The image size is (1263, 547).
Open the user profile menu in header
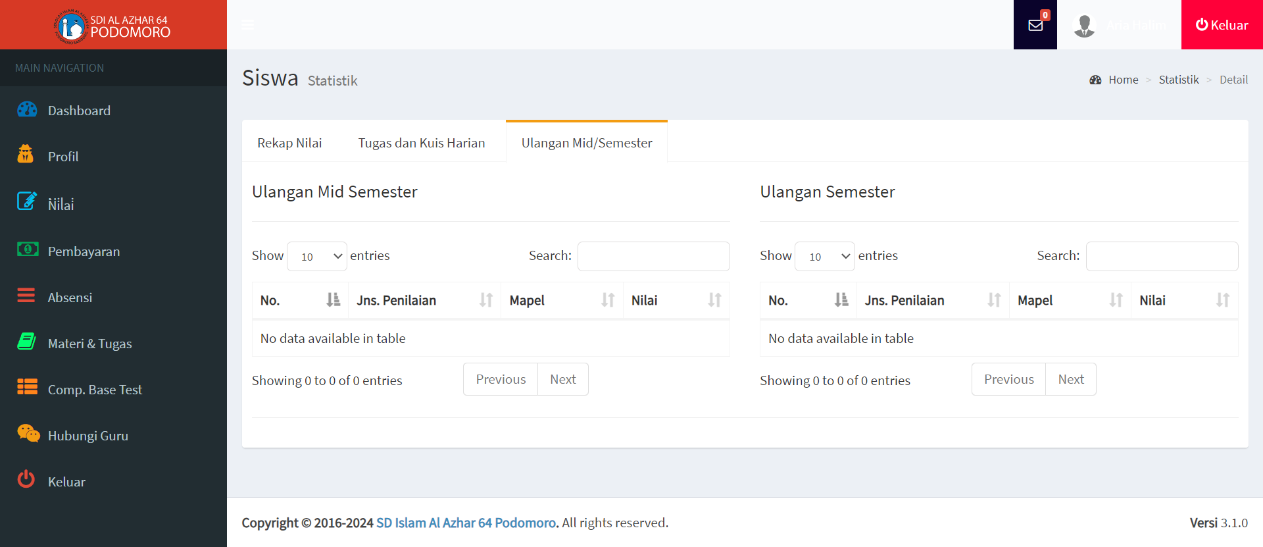(x=1119, y=25)
